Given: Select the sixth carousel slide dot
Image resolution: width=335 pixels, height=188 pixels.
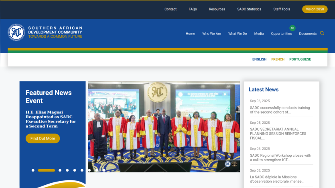Looking at the screenshot, I should point(82,170).
